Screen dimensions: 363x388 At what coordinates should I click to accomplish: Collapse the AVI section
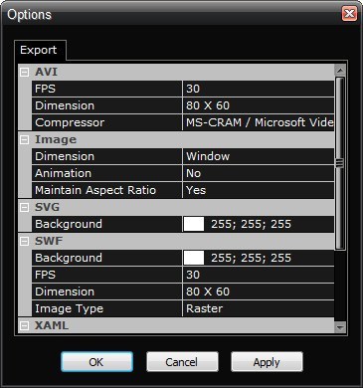[24, 72]
